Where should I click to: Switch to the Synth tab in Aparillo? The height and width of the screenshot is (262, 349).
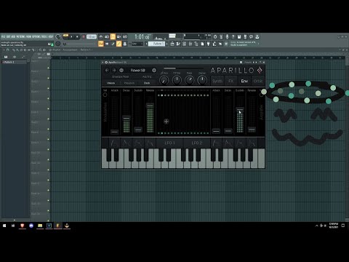pyautogui.click(x=217, y=81)
